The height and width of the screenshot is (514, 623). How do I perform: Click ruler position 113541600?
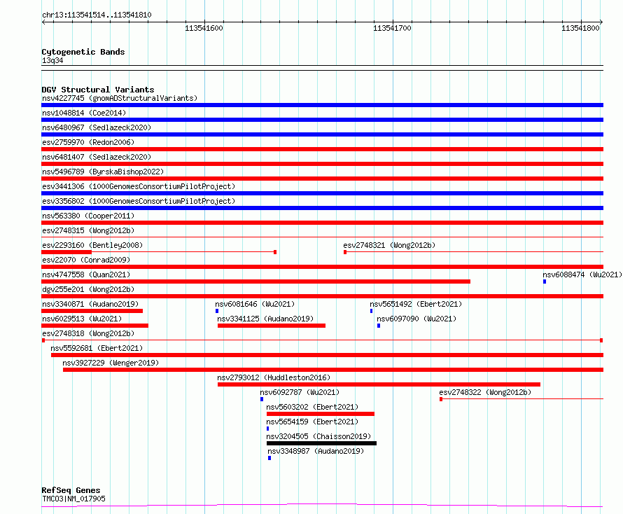[204, 28]
